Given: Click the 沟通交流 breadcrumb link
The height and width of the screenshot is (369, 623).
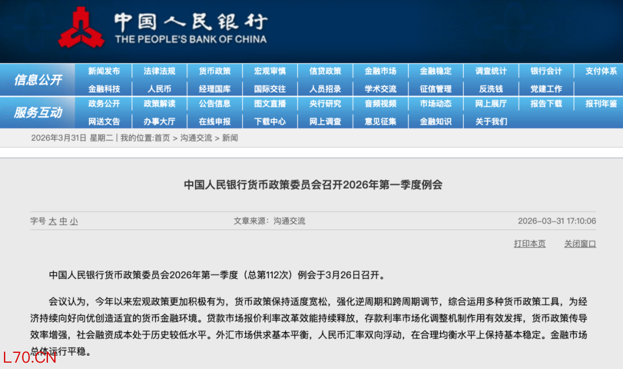Looking at the screenshot, I should [196, 138].
